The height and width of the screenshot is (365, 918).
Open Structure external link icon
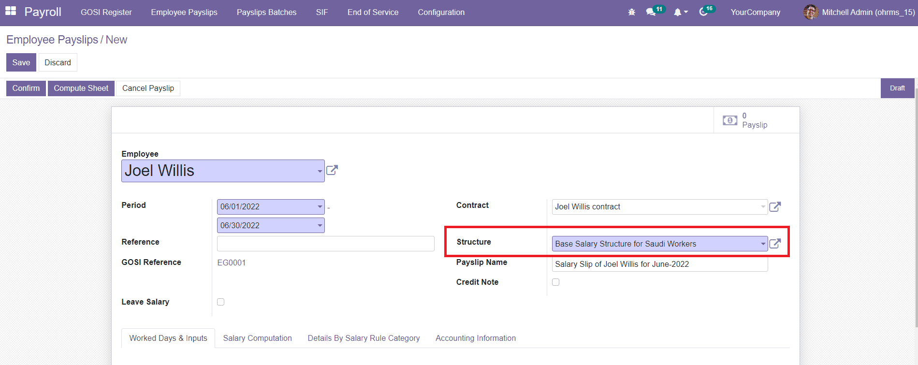pos(775,244)
